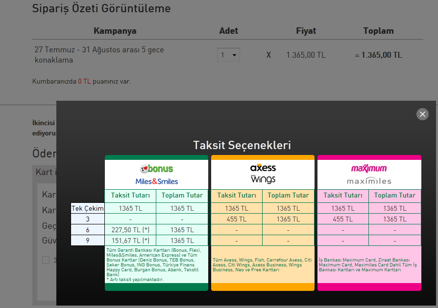Click the "Taksit Seçenekleri" popup title

pos(242,145)
